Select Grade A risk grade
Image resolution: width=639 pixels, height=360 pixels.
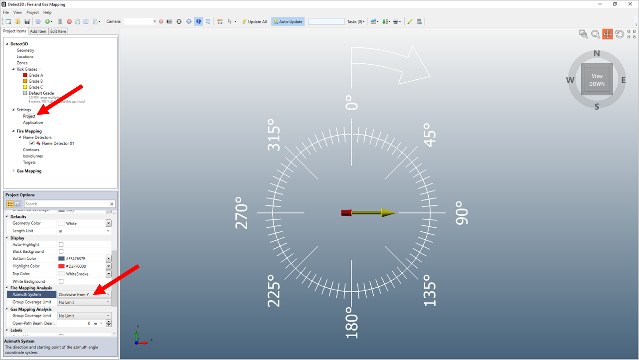(35, 75)
